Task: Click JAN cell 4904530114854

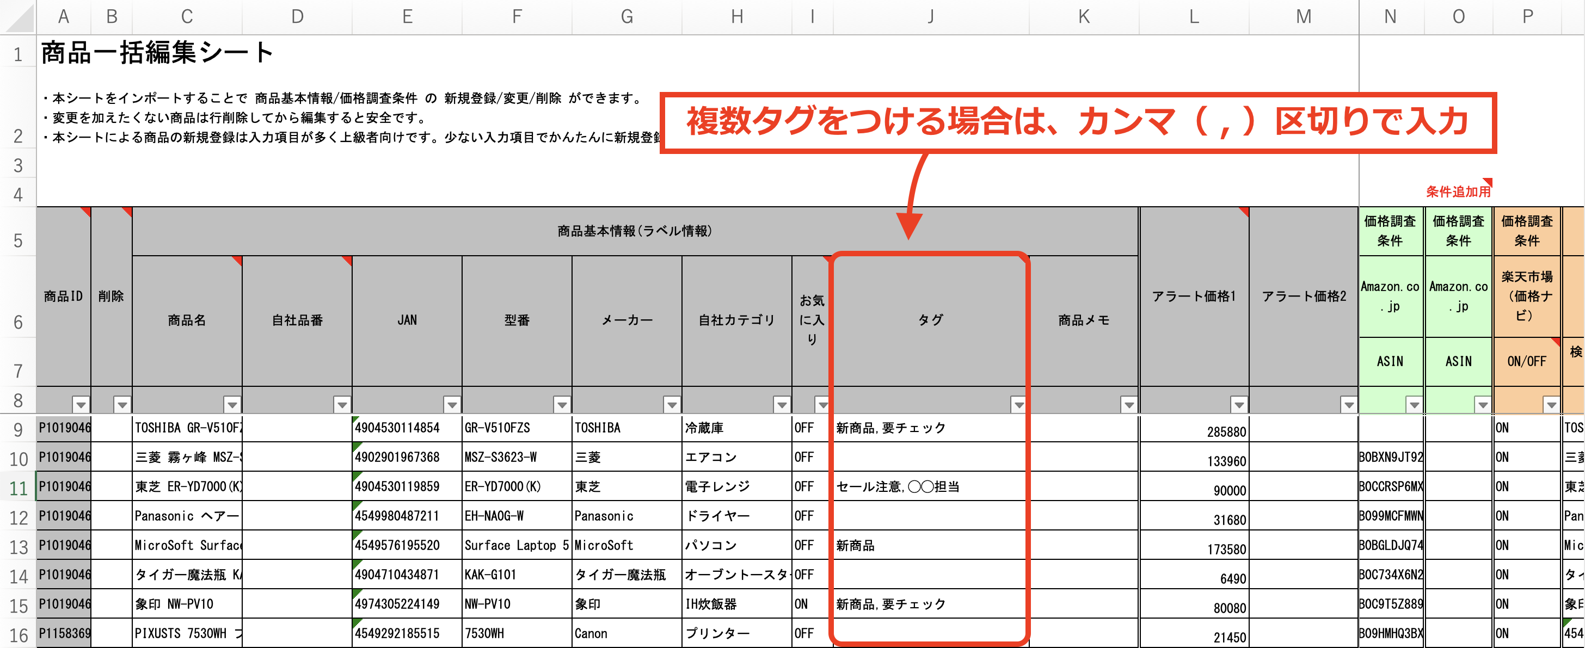Action: click(397, 428)
